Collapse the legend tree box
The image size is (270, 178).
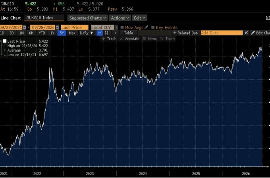(x=1, y=41)
